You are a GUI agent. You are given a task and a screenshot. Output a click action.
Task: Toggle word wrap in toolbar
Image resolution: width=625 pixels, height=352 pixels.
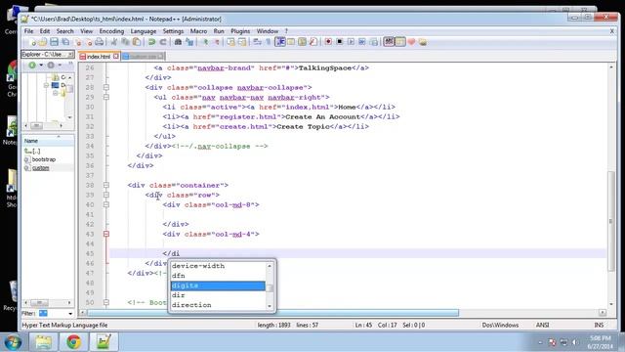[x=258, y=42]
